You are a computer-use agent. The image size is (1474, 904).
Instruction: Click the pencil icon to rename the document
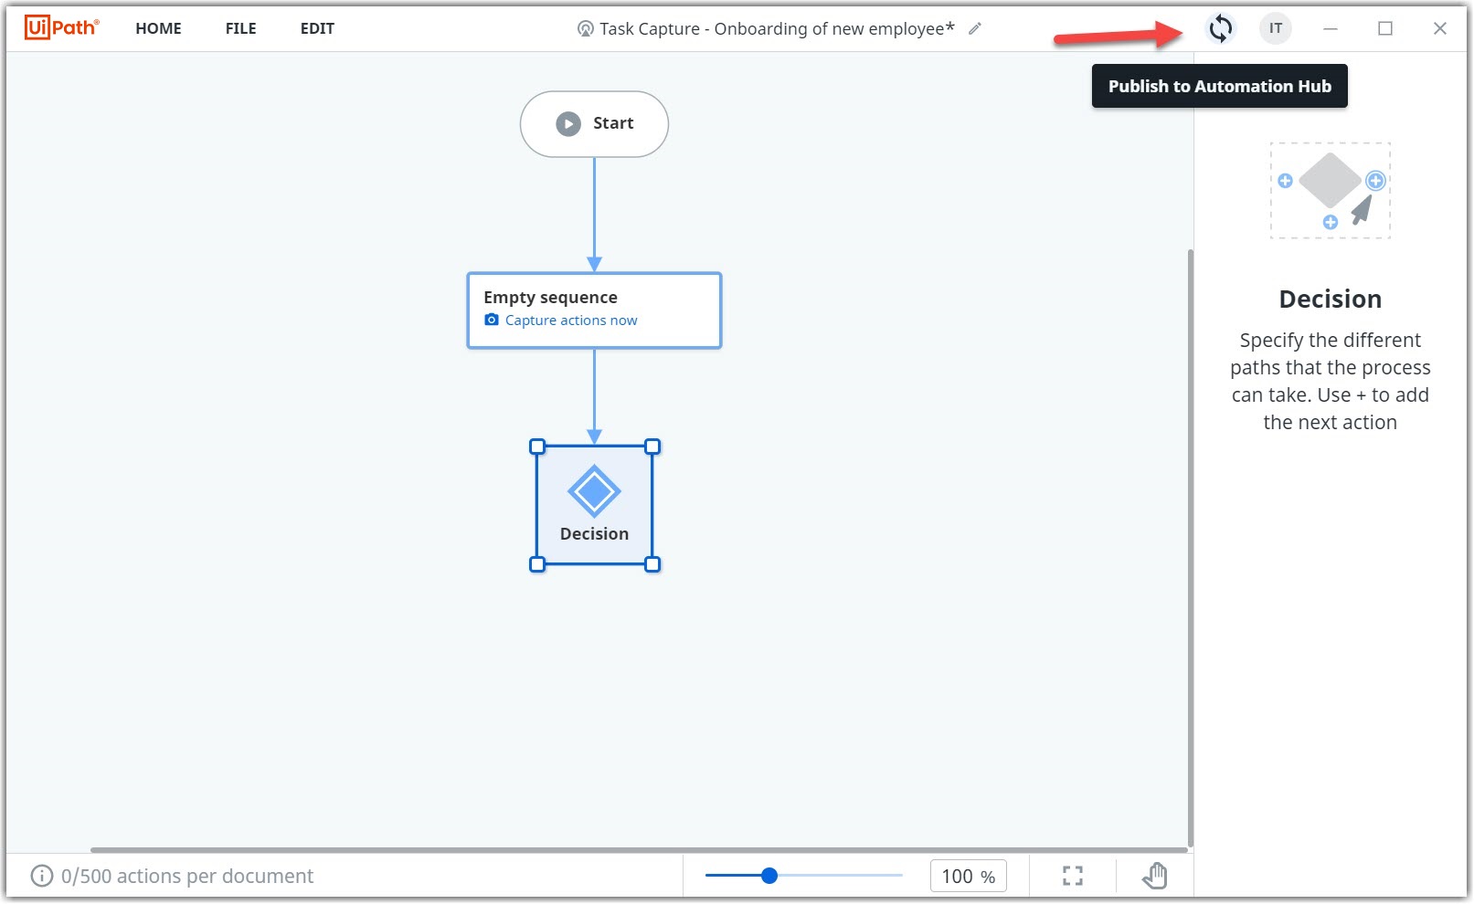[x=975, y=28]
